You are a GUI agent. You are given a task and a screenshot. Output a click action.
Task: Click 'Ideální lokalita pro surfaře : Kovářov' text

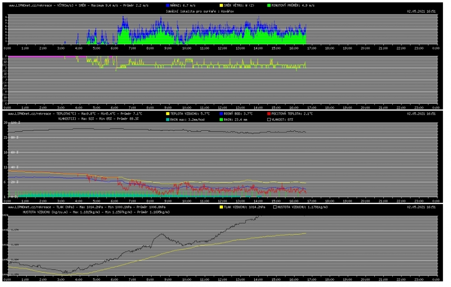coord(200,12)
